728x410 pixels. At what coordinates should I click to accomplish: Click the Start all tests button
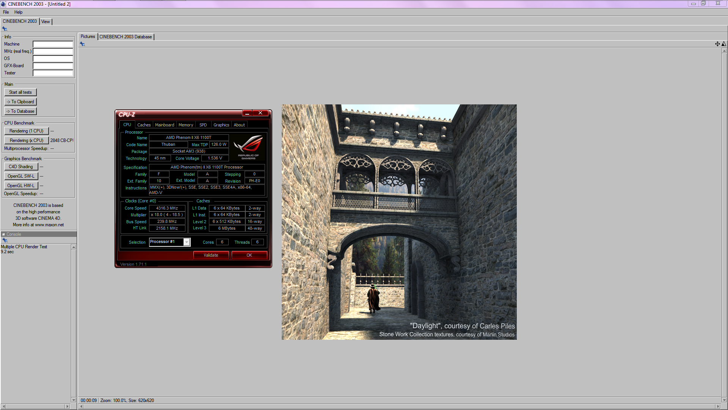click(20, 92)
